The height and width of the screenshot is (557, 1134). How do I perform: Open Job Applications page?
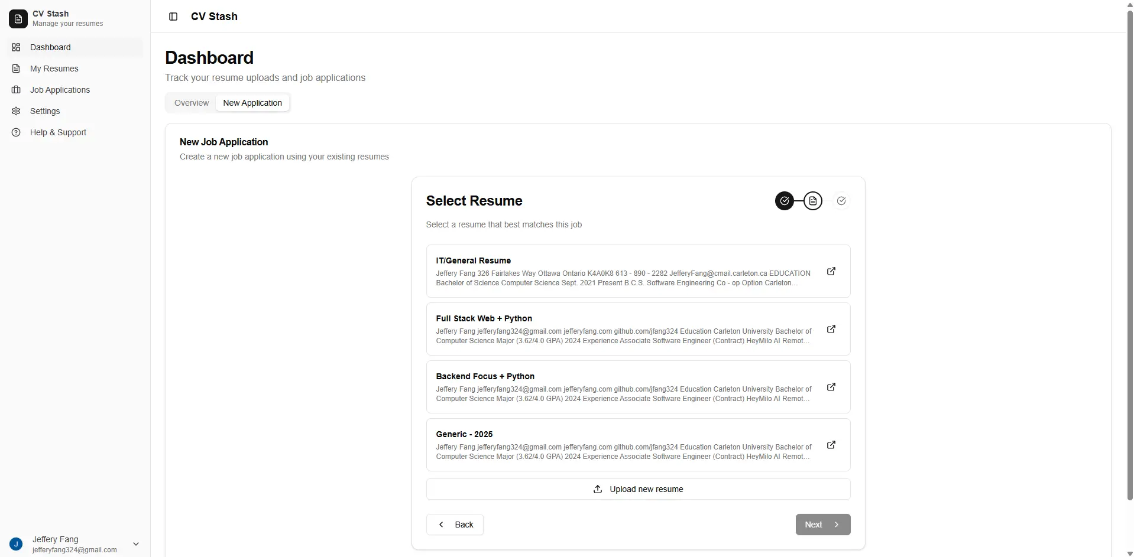(75, 90)
